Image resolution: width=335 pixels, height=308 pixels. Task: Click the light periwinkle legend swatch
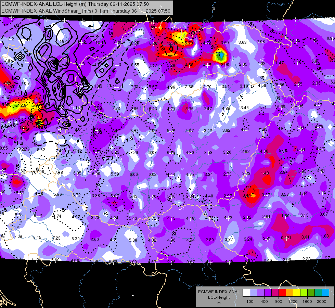pyautogui.click(x=254, y=293)
